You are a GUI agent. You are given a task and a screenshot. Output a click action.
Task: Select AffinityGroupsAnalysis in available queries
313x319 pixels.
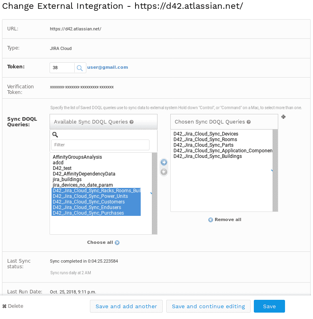78,157
